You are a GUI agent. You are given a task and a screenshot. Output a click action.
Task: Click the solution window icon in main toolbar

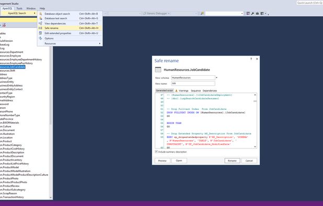(248, 14)
